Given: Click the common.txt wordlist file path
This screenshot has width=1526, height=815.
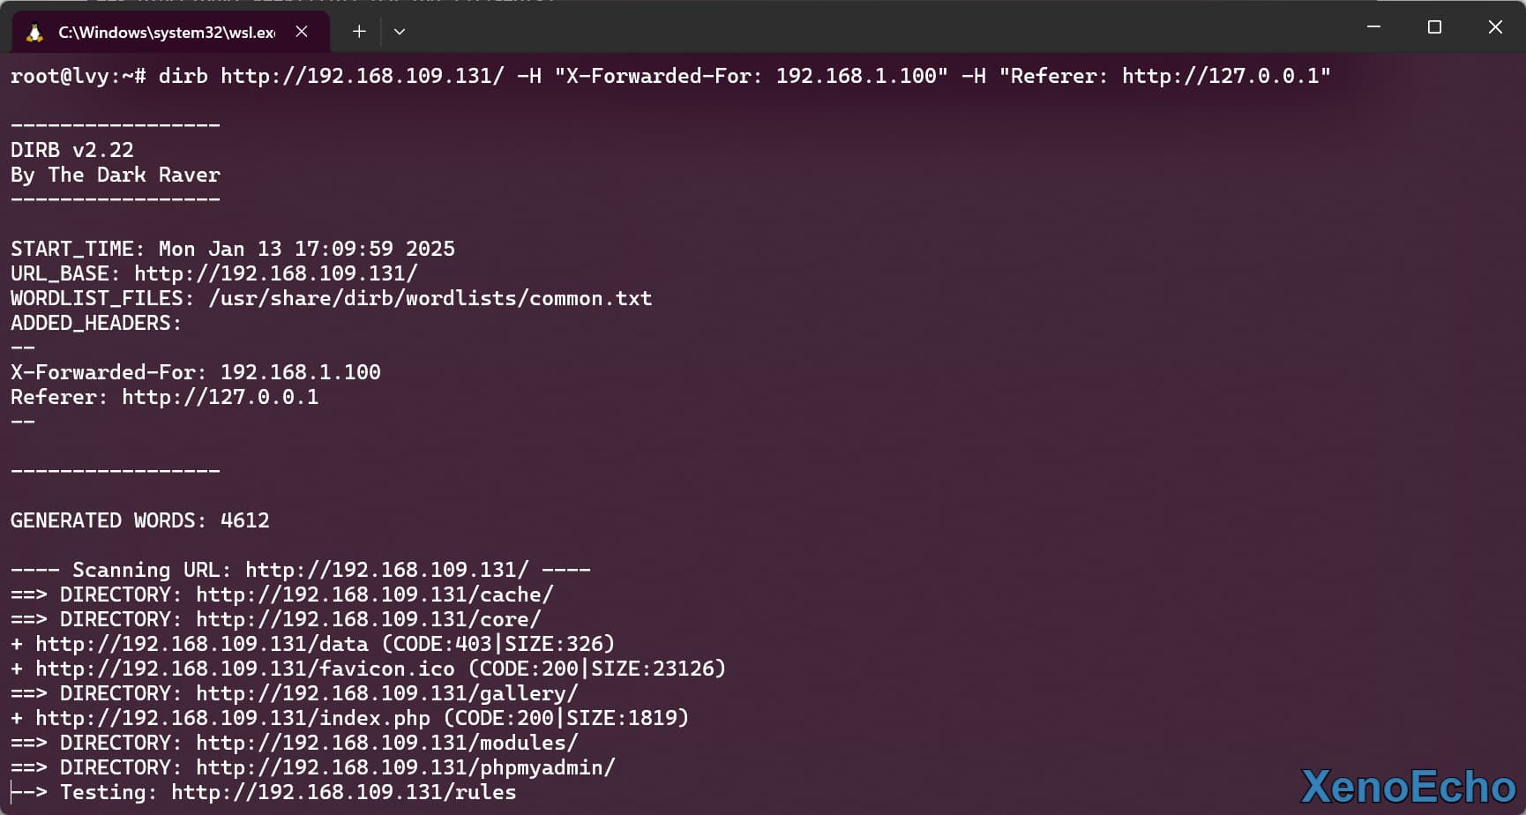Looking at the screenshot, I should tap(430, 298).
